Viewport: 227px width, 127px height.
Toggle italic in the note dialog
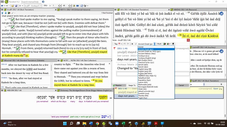click(x=136, y=44)
